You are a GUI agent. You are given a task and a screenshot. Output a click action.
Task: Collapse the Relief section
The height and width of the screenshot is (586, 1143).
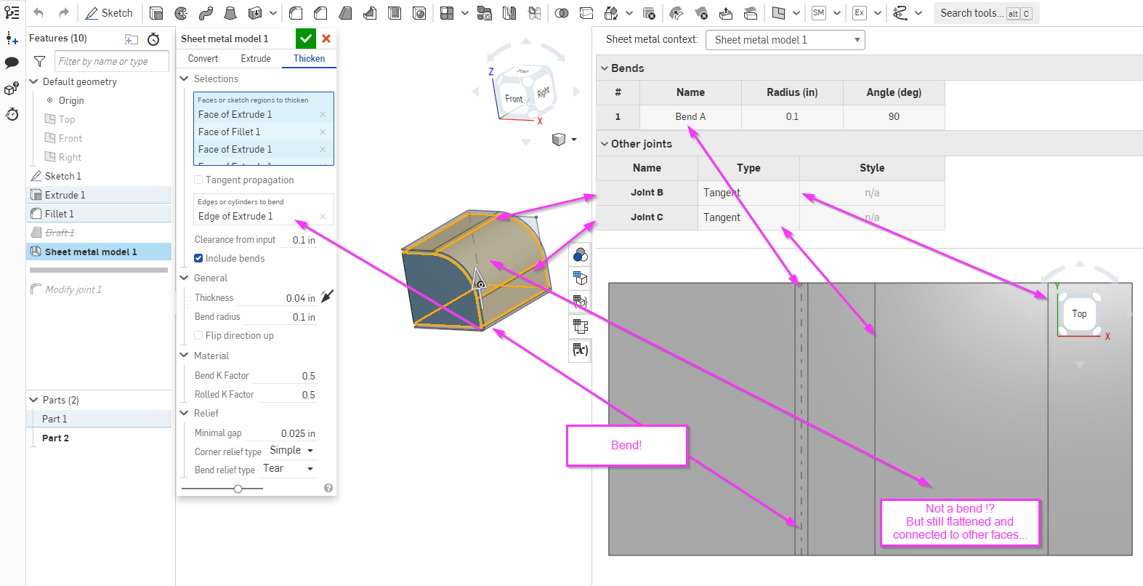click(185, 413)
